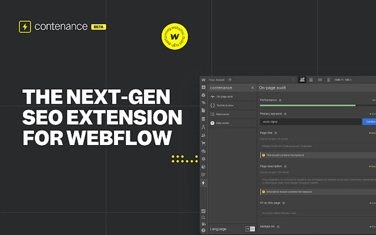Open the three-dot more options menu in top bar
This screenshot has height=235, width=376.
click(x=293, y=80)
